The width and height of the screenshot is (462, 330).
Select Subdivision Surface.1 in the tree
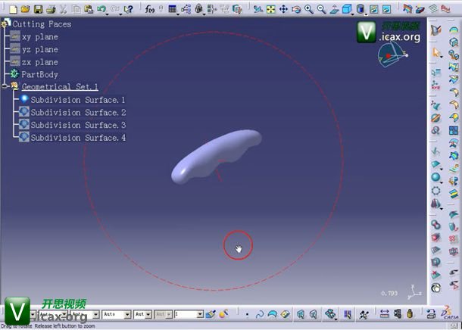pyautogui.click(x=77, y=100)
